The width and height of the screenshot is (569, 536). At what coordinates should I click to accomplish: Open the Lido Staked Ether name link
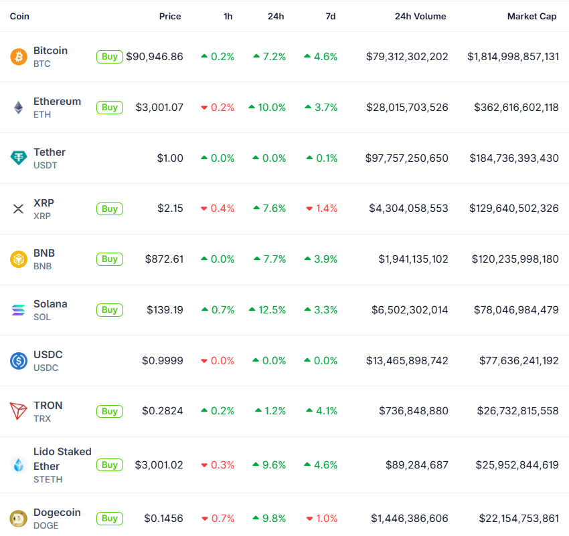[62, 458]
